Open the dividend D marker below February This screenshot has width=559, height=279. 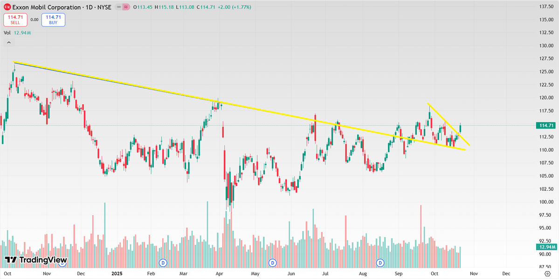click(x=163, y=263)
